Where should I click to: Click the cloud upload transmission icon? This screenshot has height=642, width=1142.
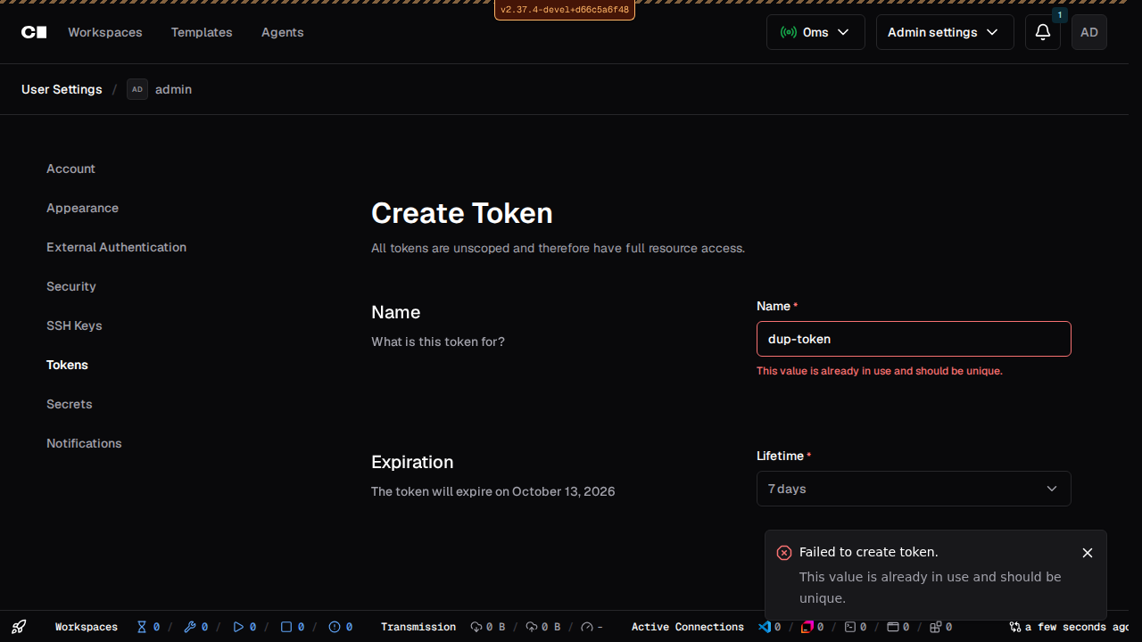tap(532, 627)
